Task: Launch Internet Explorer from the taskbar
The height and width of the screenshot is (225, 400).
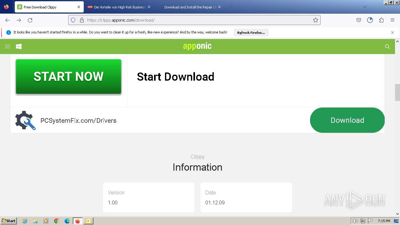Action: pyautogui.click(x=25, y=221)
